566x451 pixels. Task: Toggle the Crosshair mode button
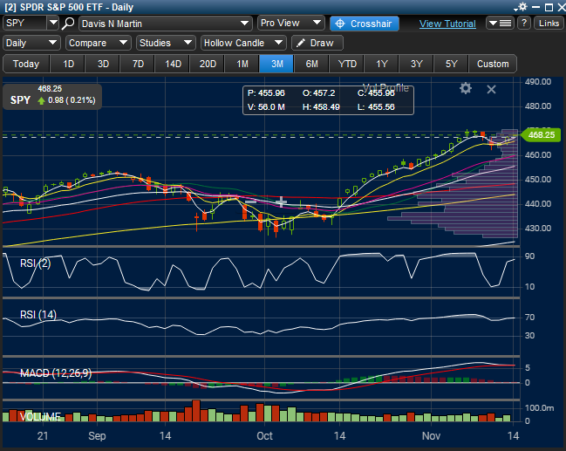pos(365,24)
